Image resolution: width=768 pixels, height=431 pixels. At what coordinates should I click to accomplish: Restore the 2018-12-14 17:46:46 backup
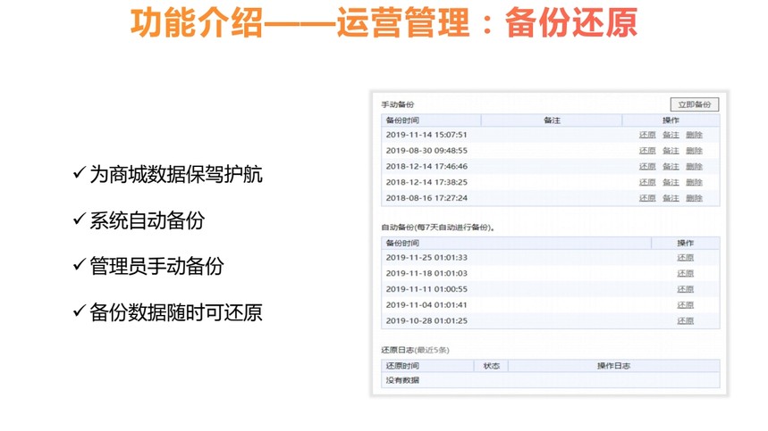[x=647, y=167]
